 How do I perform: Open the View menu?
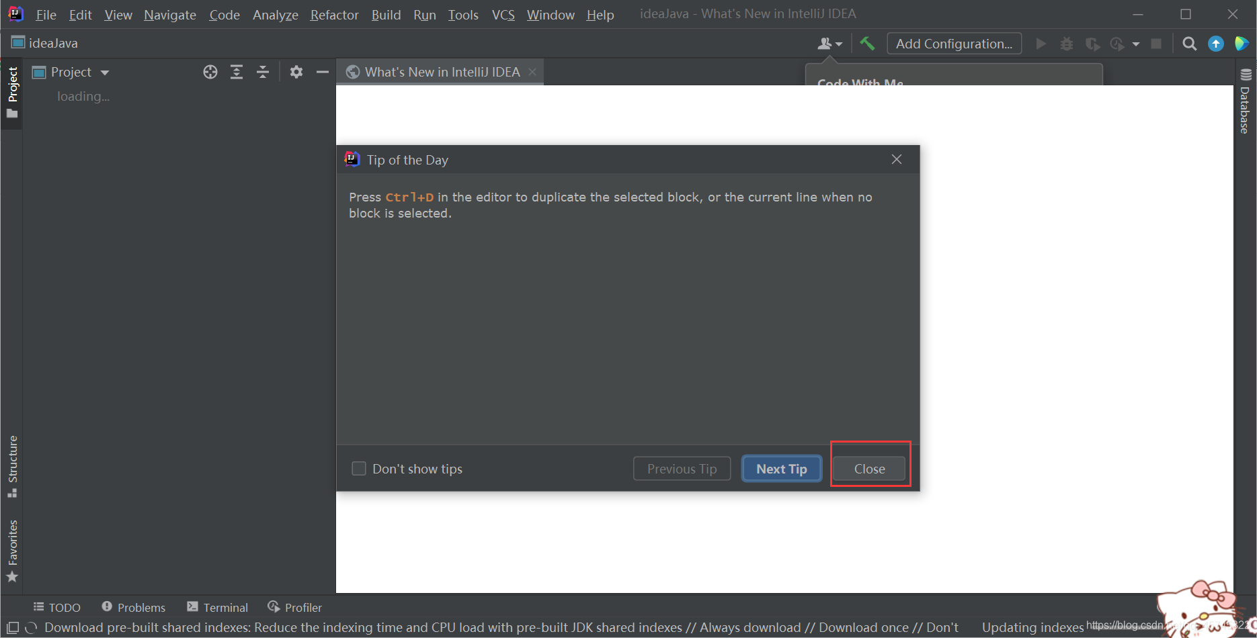pos(118,15)
